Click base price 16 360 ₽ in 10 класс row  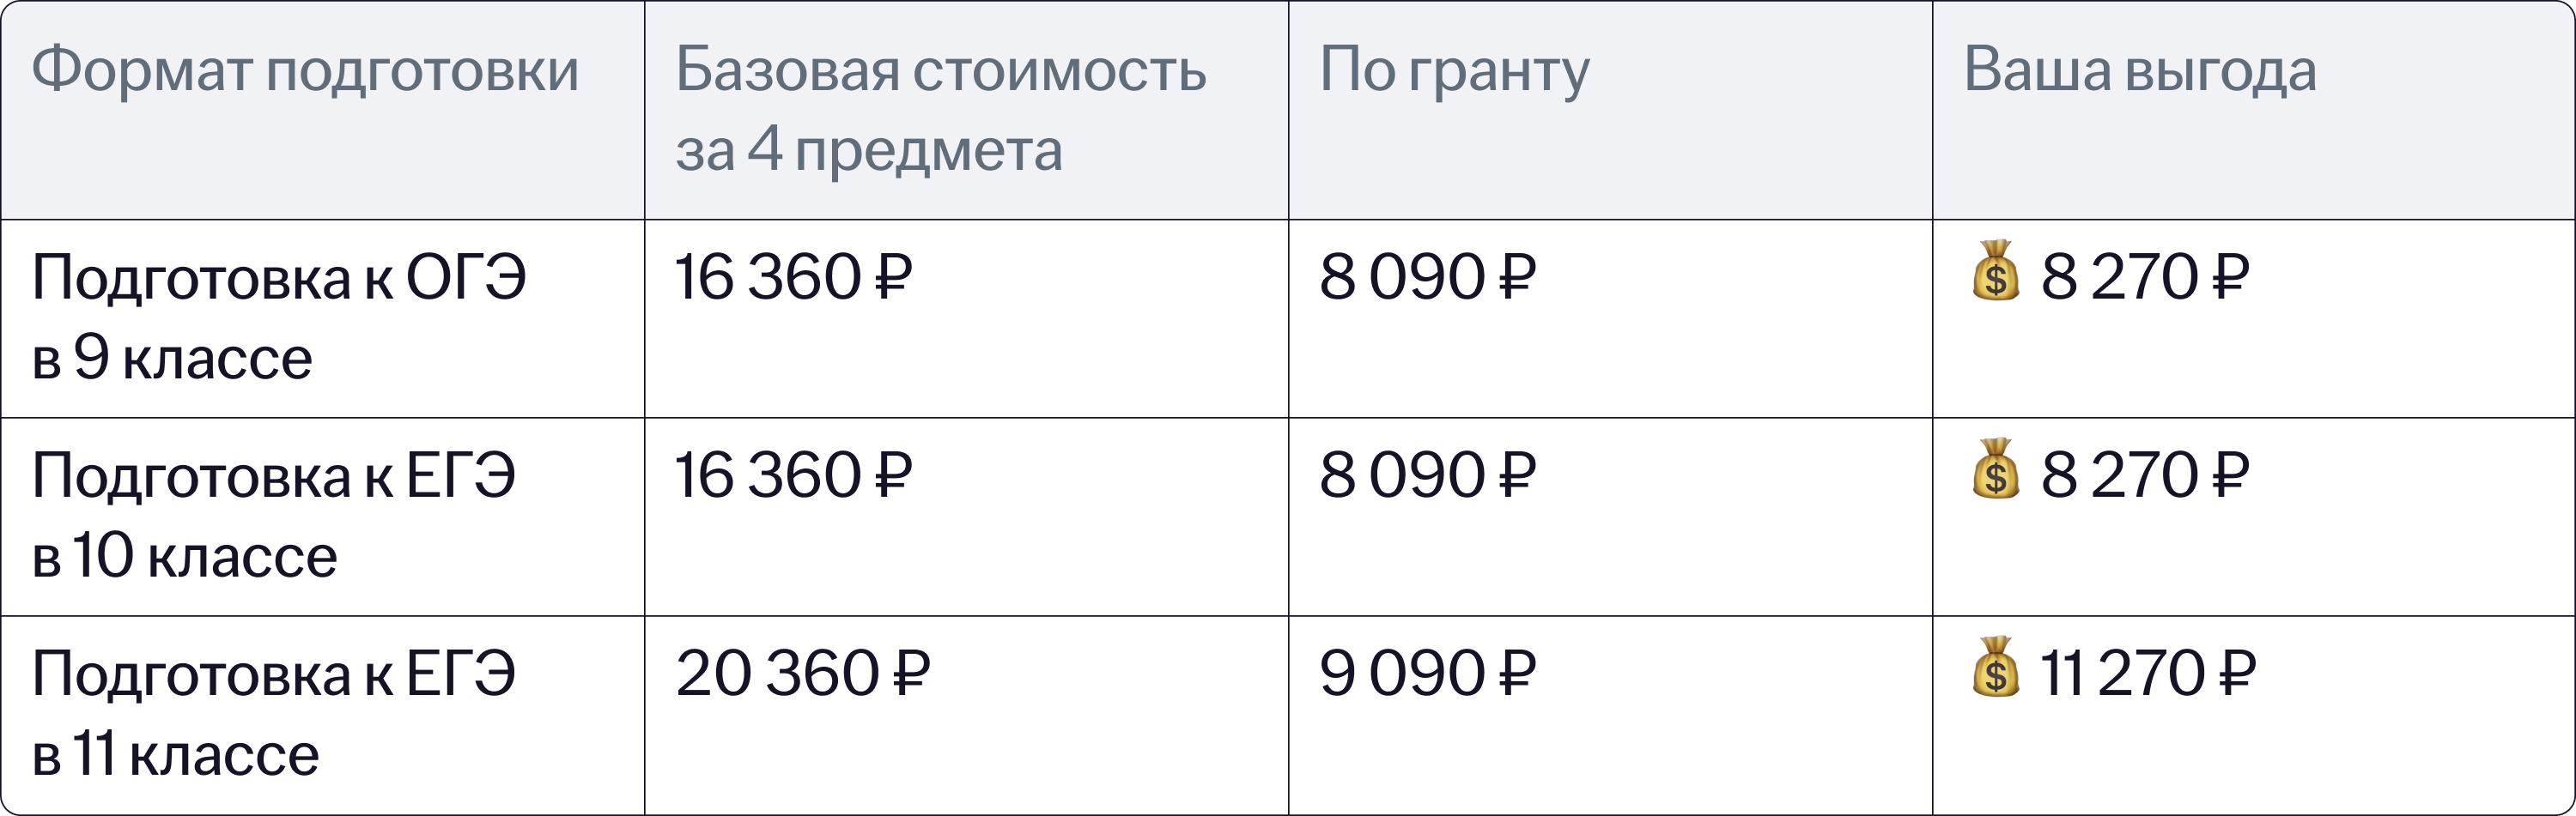coord(793,474)
